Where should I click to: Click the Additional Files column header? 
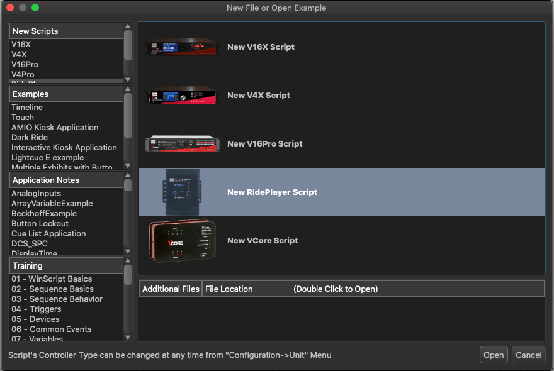(171, 289)
